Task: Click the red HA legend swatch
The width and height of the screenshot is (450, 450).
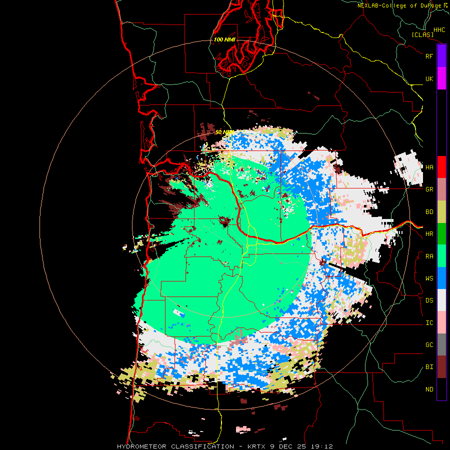Action: [x=441, y=167]
